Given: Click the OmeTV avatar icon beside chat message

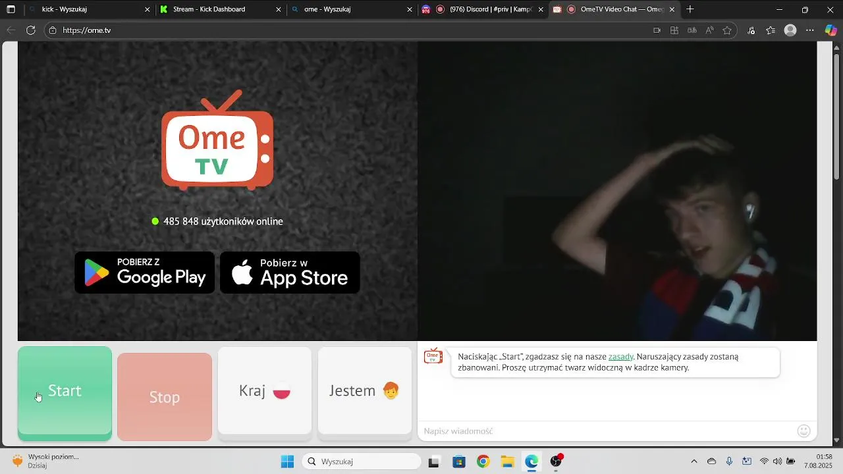Looking at the screenshot, I should pyautogui.click(x=433, y=357).
